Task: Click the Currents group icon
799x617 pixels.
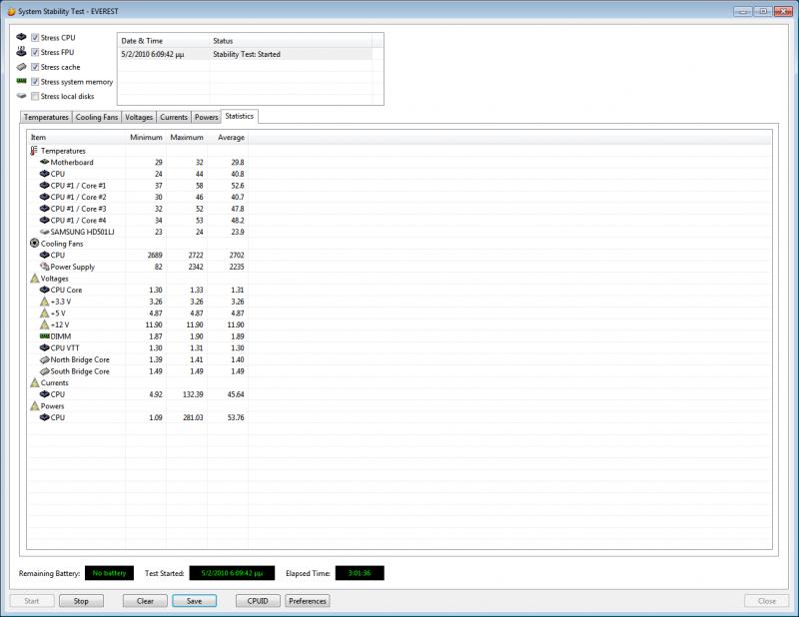Action: (35, 382)
